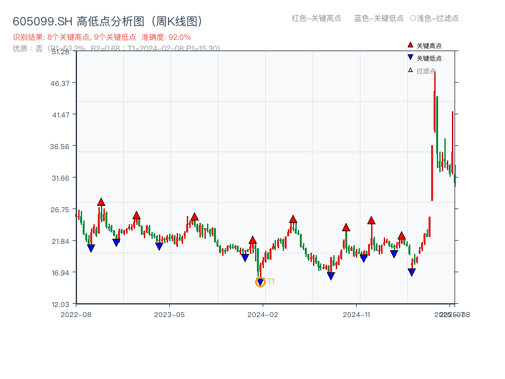Click blue low triangle just left of T1 circle
The height and width of the screenshot is (379, 505).
pyautogui.click(x=245, y=258)
